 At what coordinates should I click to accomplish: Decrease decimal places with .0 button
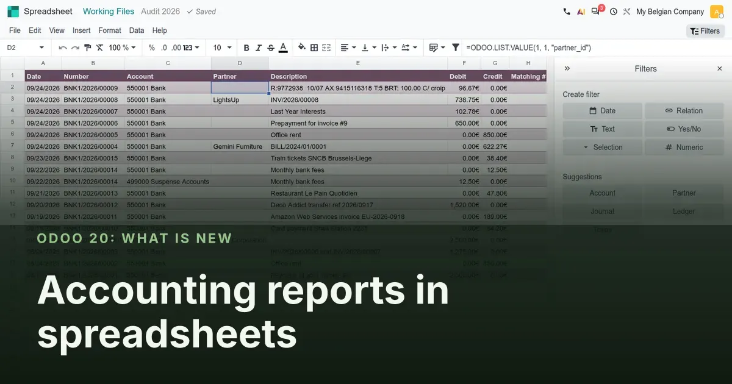tap(164, 48)
